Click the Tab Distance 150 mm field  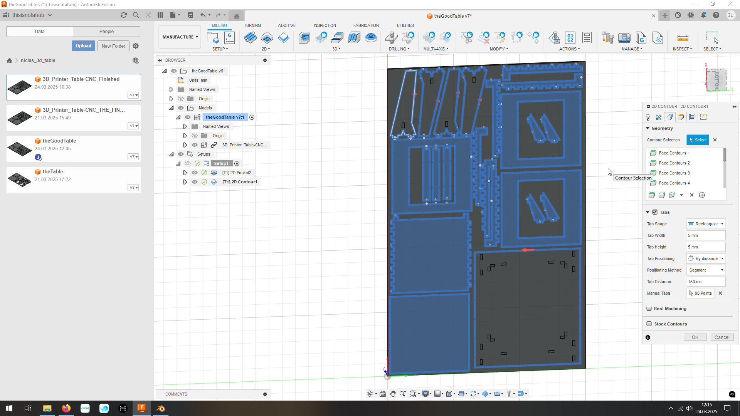click(x=706, y=282)
